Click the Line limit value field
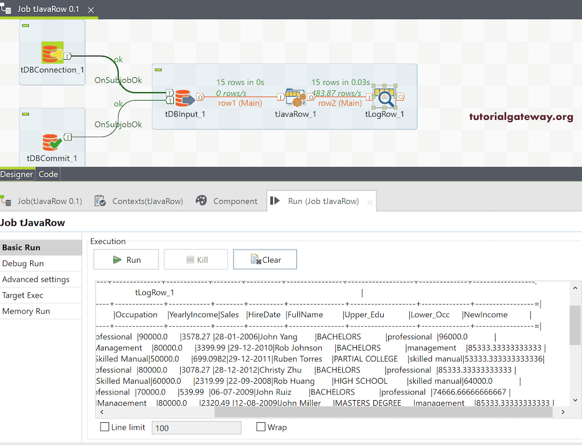582x445 pixels. 196,428
